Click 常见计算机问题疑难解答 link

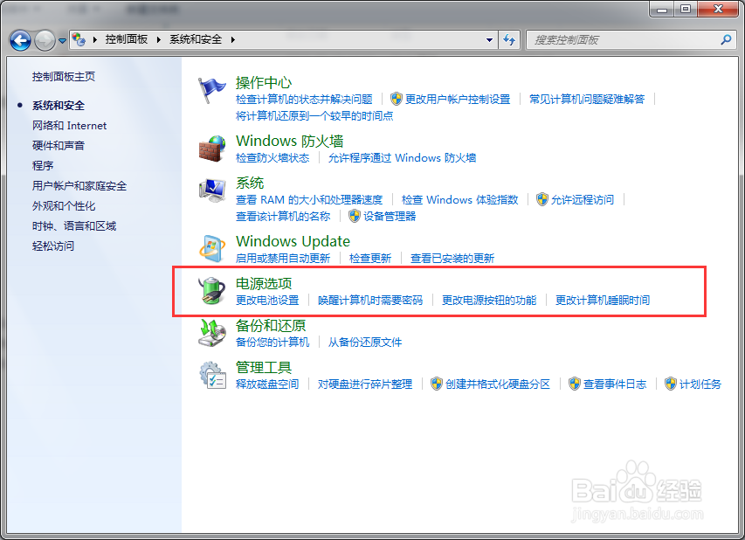tap(587, 99)
